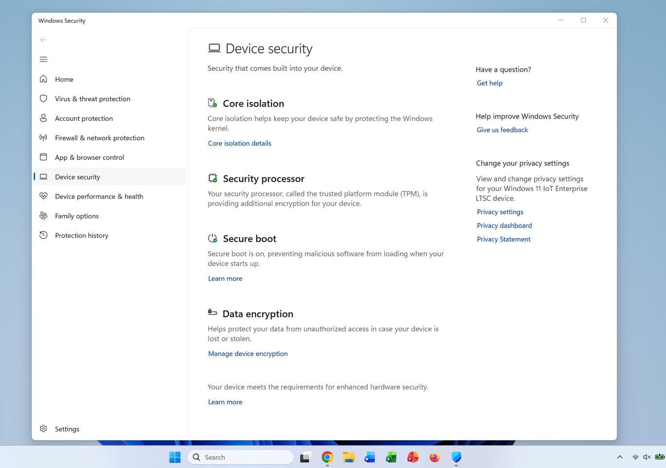Open Settings via the gear icon
This screenshot has width=666, height=468.
pos(43,429)
